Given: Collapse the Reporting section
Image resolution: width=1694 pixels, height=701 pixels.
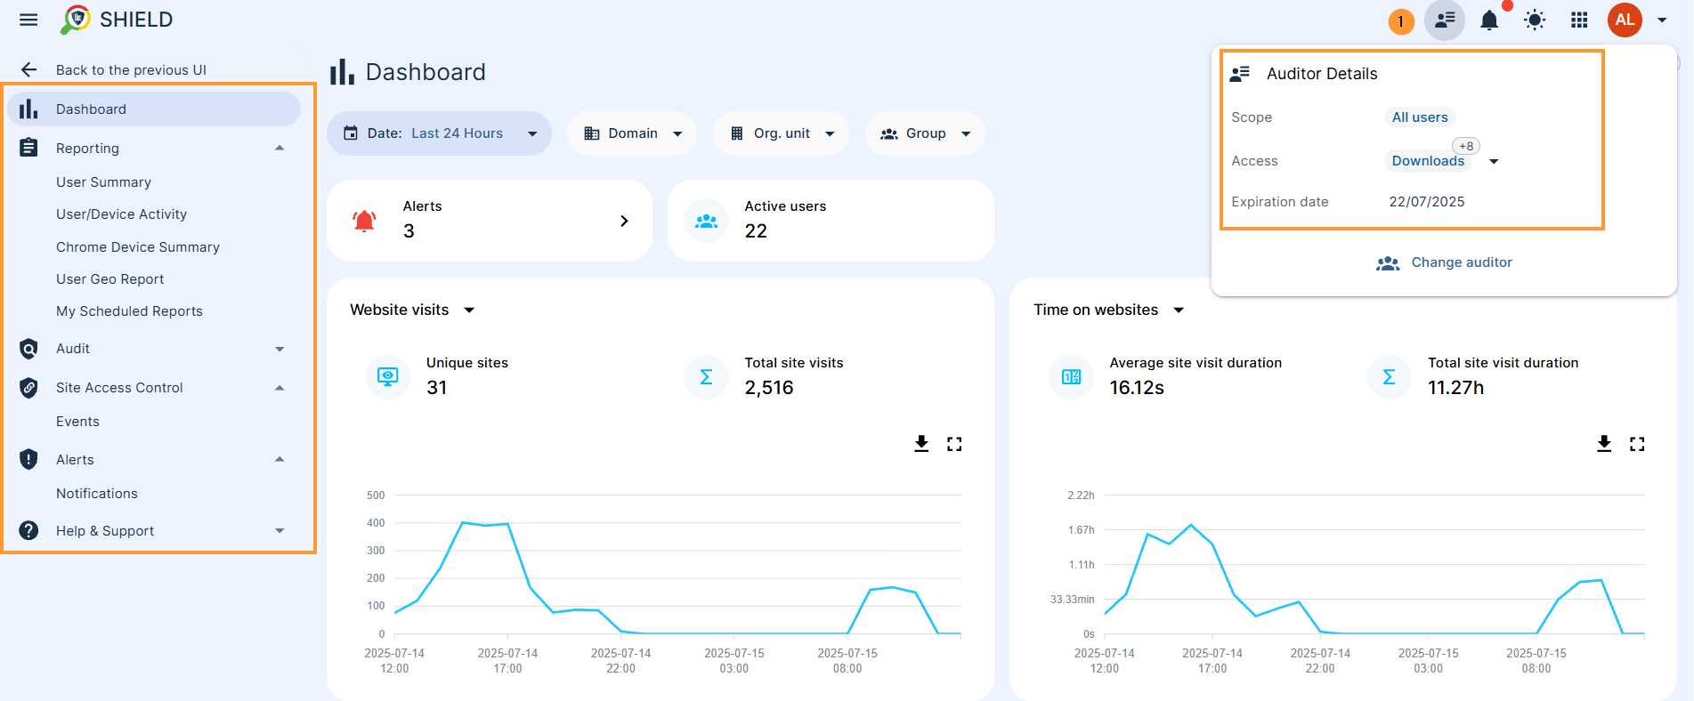Looking at the screenshot, I should point(280,148).
